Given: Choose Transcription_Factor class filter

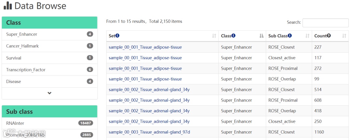Looking at the screenshot, I should click(x=26, y=70).
